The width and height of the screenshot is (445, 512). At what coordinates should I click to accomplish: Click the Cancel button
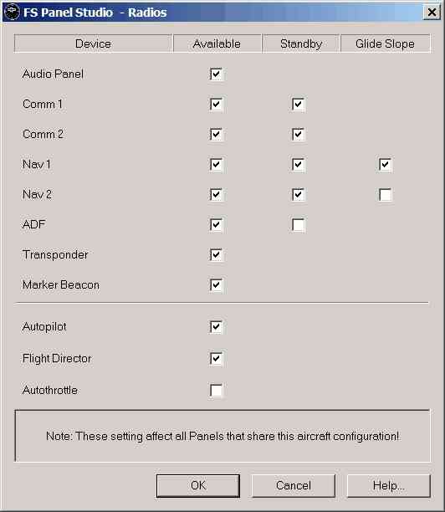[294, 485]
